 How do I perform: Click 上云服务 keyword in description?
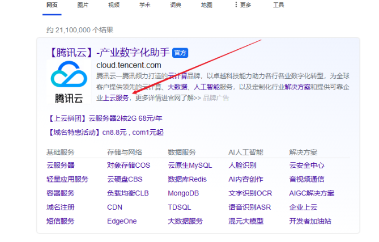[116, 98]
